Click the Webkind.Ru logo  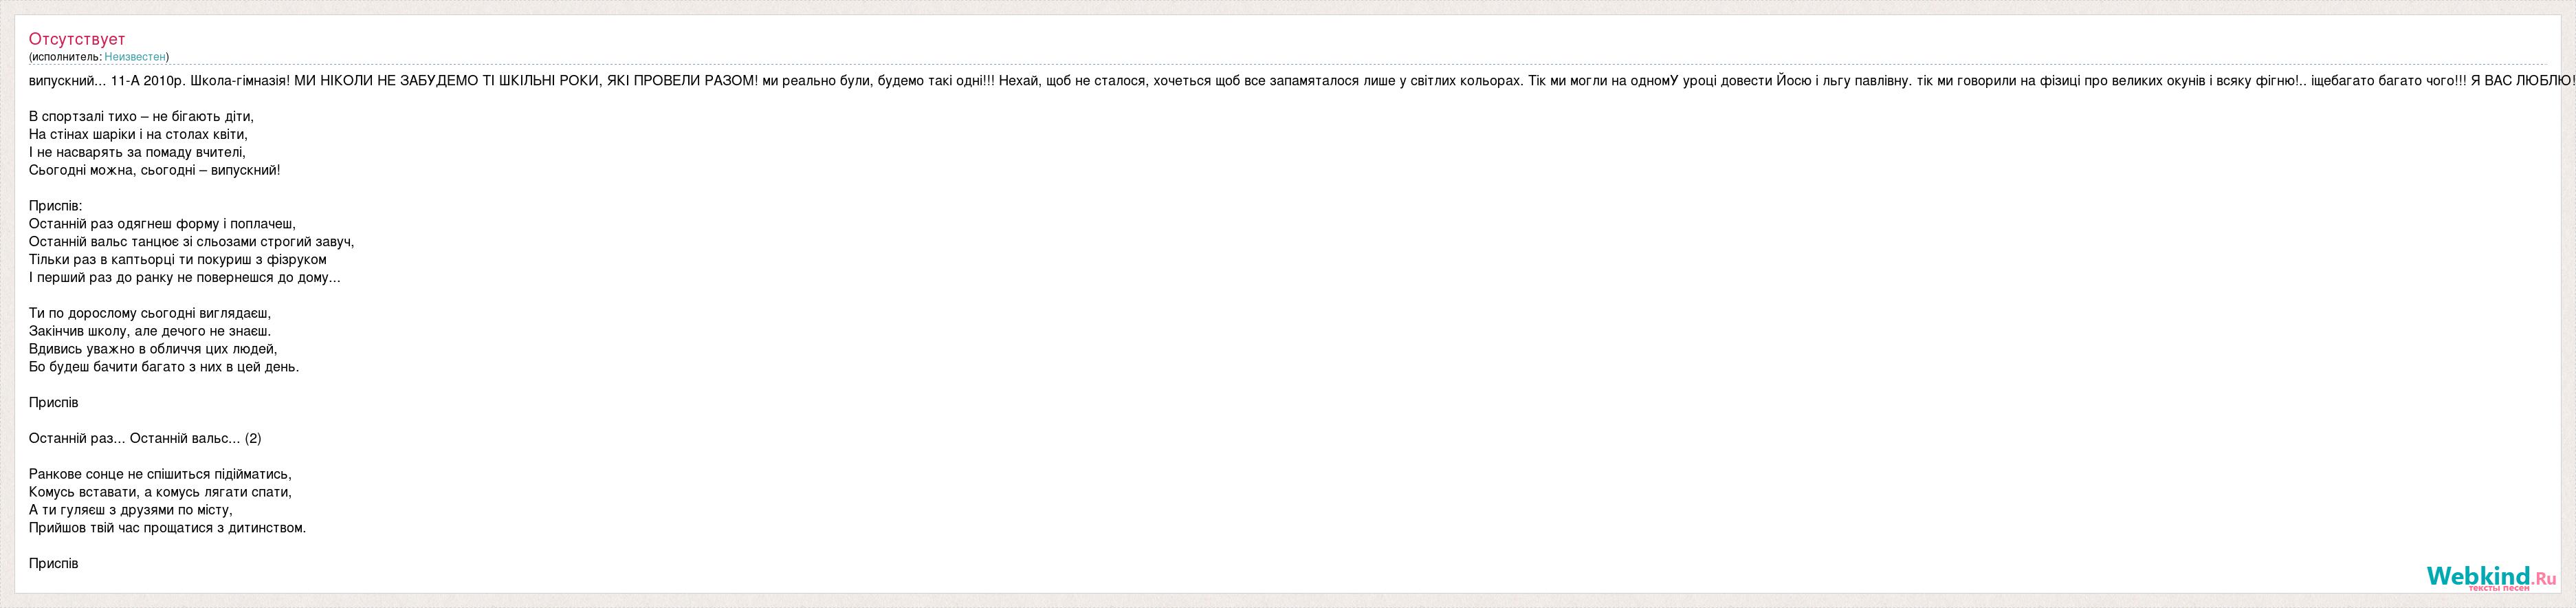tap(2491, 577)
